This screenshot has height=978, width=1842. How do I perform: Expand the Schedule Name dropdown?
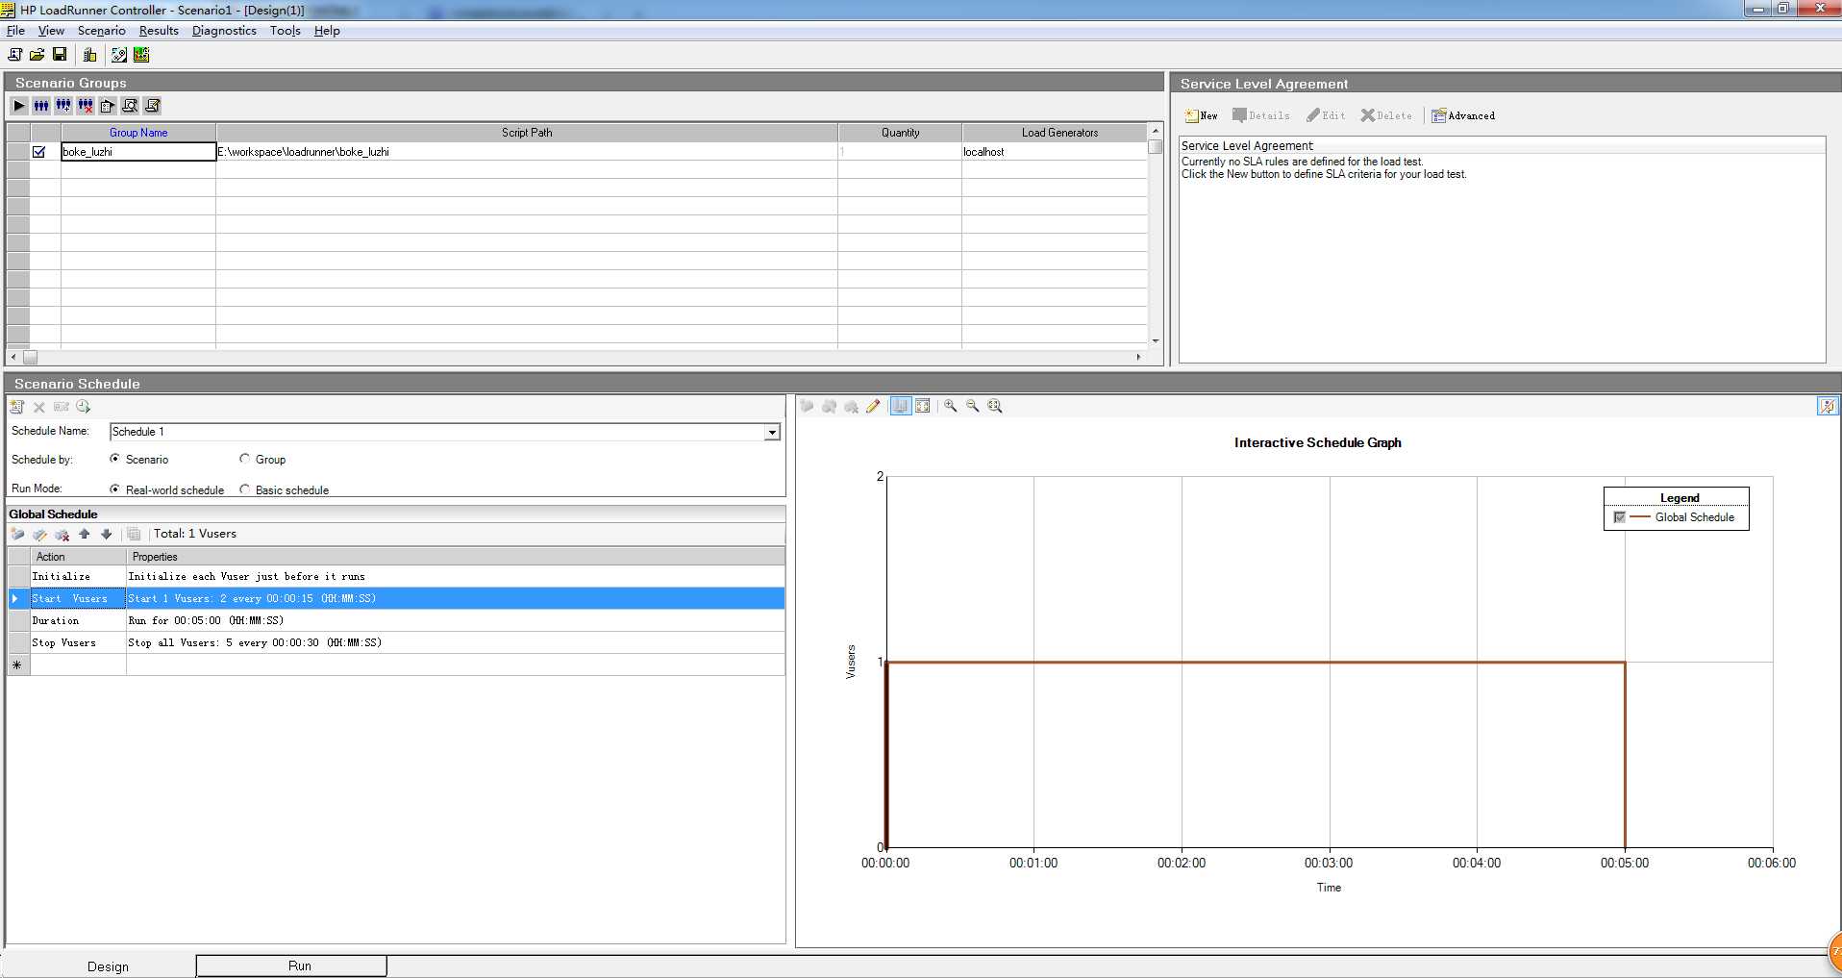772,433
